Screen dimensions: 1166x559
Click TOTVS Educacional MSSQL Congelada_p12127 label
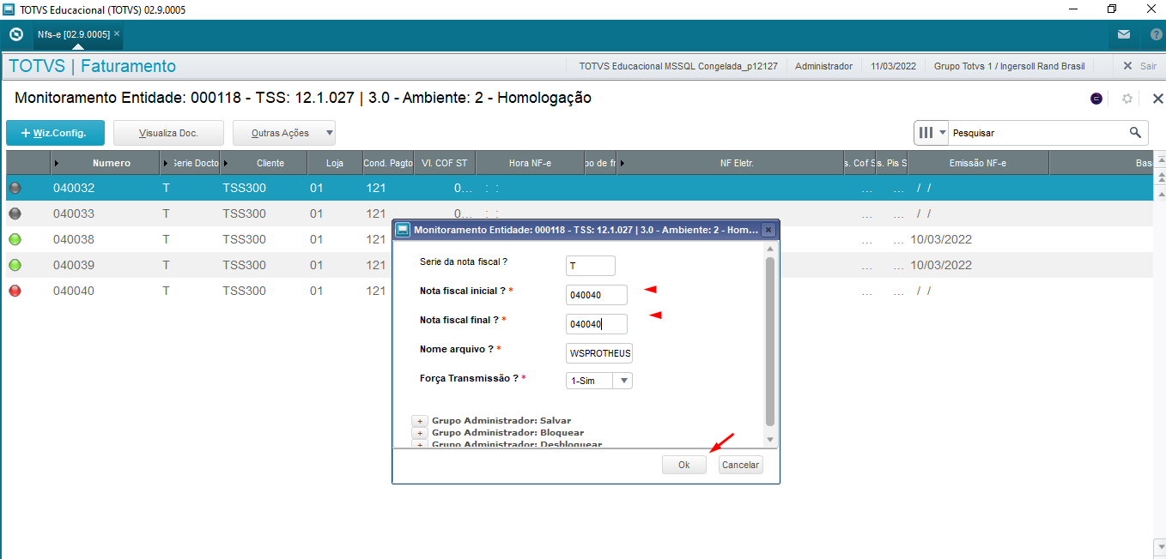tap(678, 66)
